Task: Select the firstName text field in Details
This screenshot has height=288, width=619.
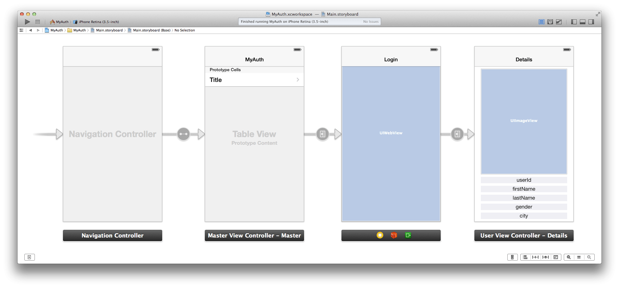Action: pos(523,189)
